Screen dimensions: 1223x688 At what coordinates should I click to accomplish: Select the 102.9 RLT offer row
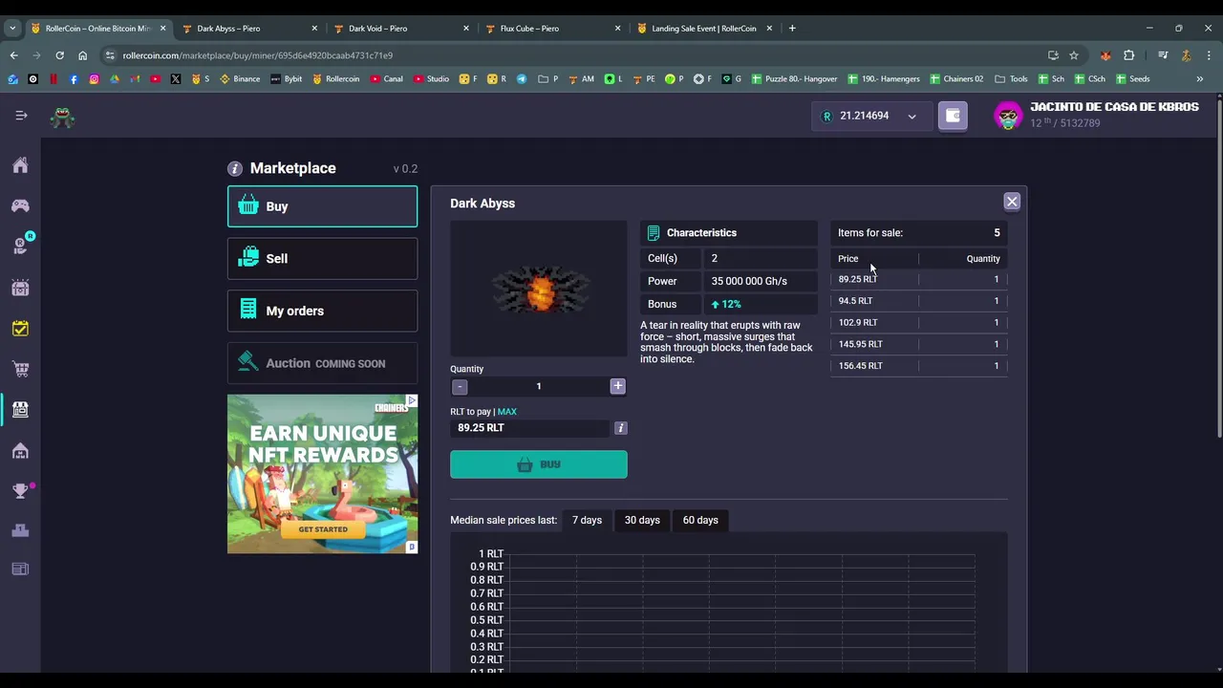tap(919, 322)
